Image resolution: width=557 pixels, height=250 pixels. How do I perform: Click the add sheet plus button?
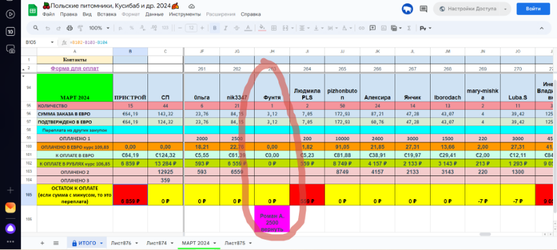pos(42,243)
